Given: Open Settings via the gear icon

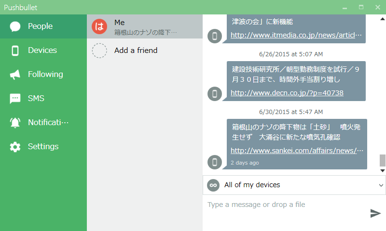Looking at the screenshot, I should pos(15,147).
